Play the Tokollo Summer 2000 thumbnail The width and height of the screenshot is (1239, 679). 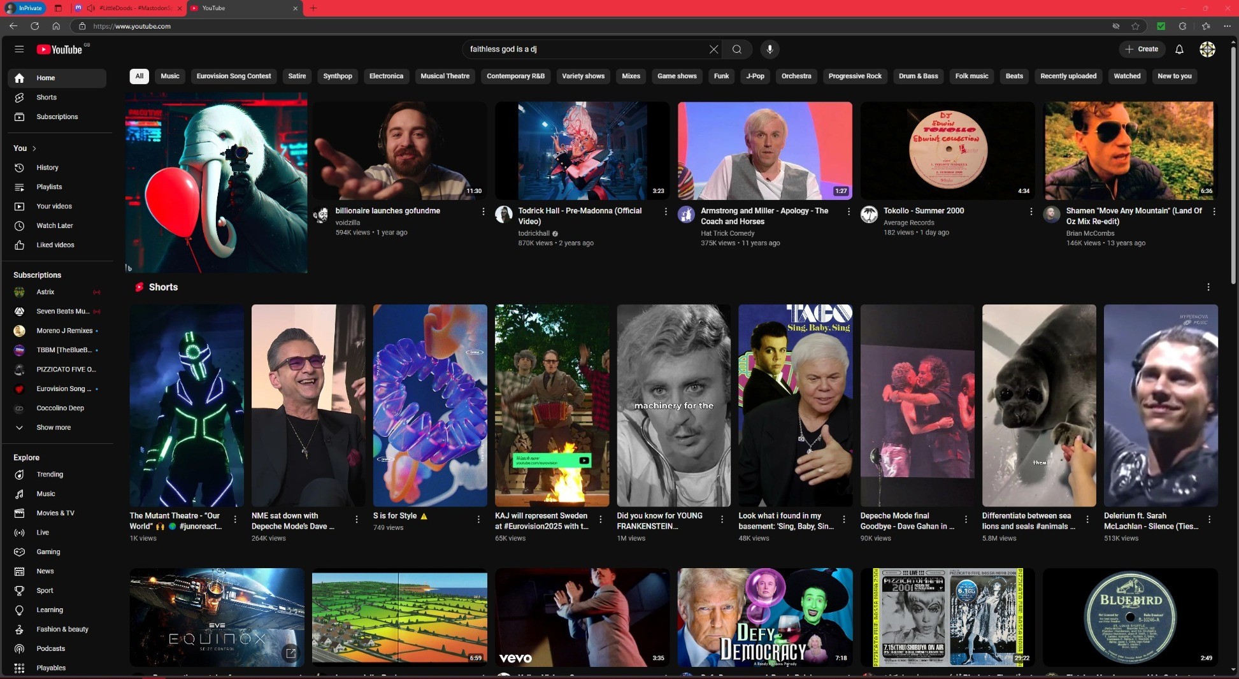click(947, 151)
